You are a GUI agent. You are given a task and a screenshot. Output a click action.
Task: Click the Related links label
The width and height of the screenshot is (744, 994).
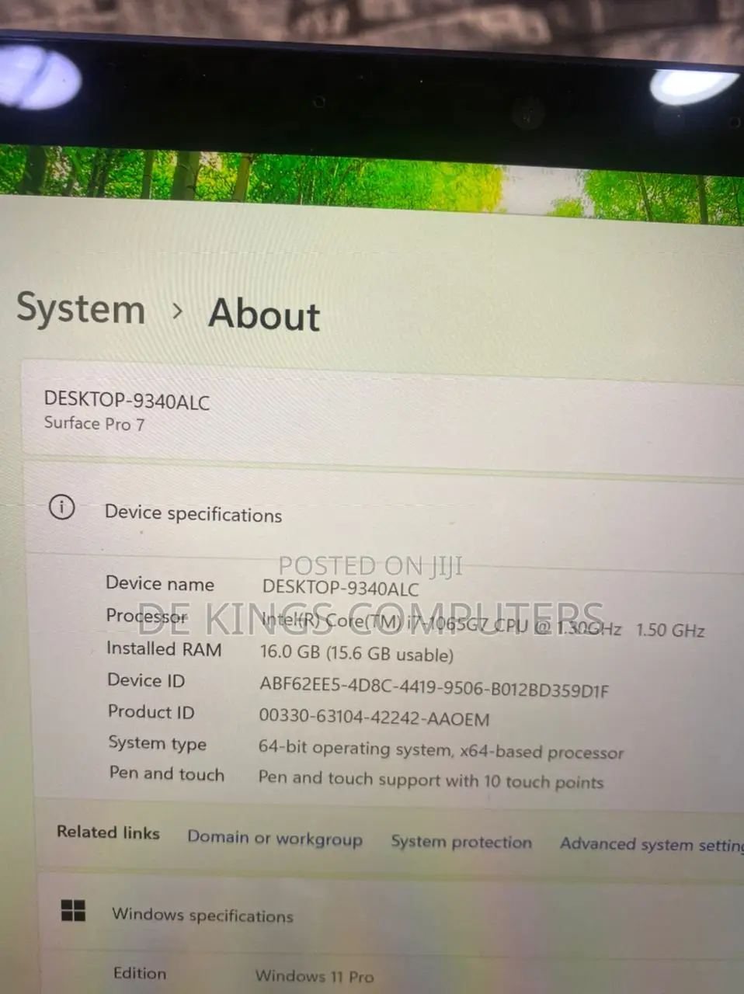(x=108, y=833)
